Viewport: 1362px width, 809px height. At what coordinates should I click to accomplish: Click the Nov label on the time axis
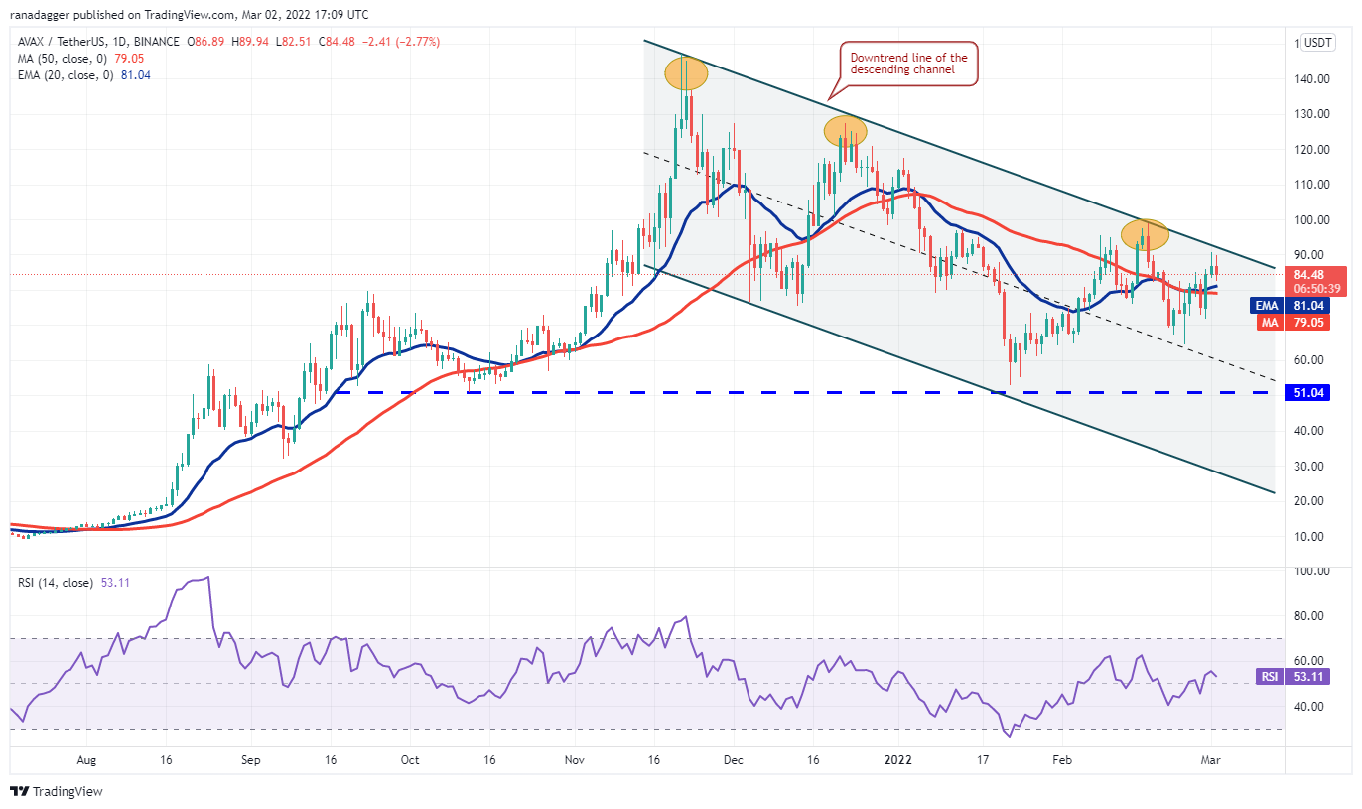pos(575,759)
